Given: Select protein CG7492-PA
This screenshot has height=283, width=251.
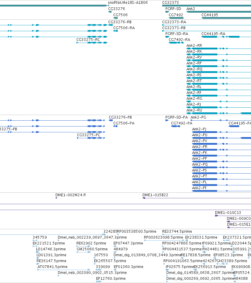Looking at the screenshot, I should pyautogui.click(x=181, y=123).
